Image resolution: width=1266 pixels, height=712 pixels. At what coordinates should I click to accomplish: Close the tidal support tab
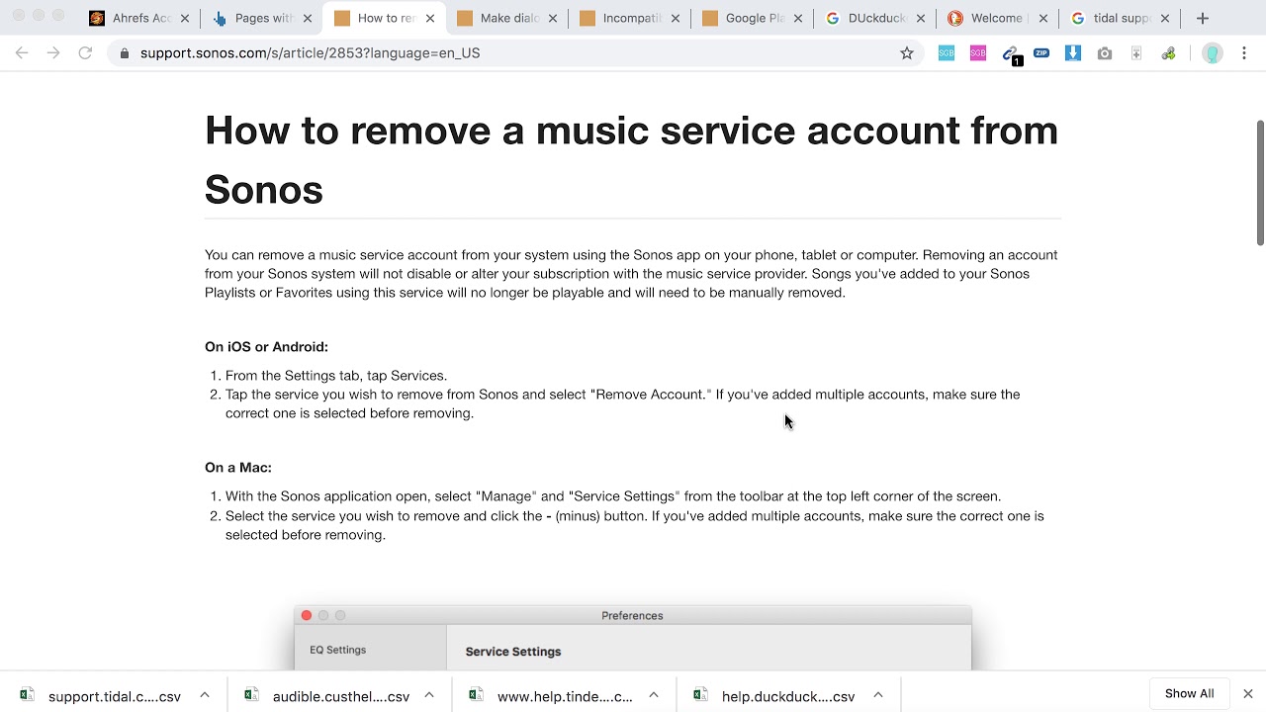coord(1165,18)
